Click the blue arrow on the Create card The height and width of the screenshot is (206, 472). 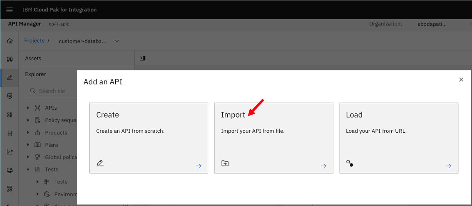[198, 166]
